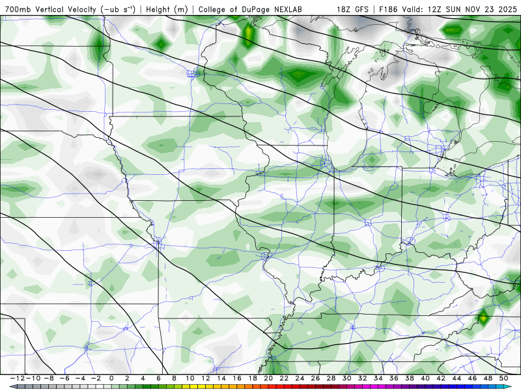521x390 pixels.
Task: Click the "10" legend value
Action: [x=190, y=378]
